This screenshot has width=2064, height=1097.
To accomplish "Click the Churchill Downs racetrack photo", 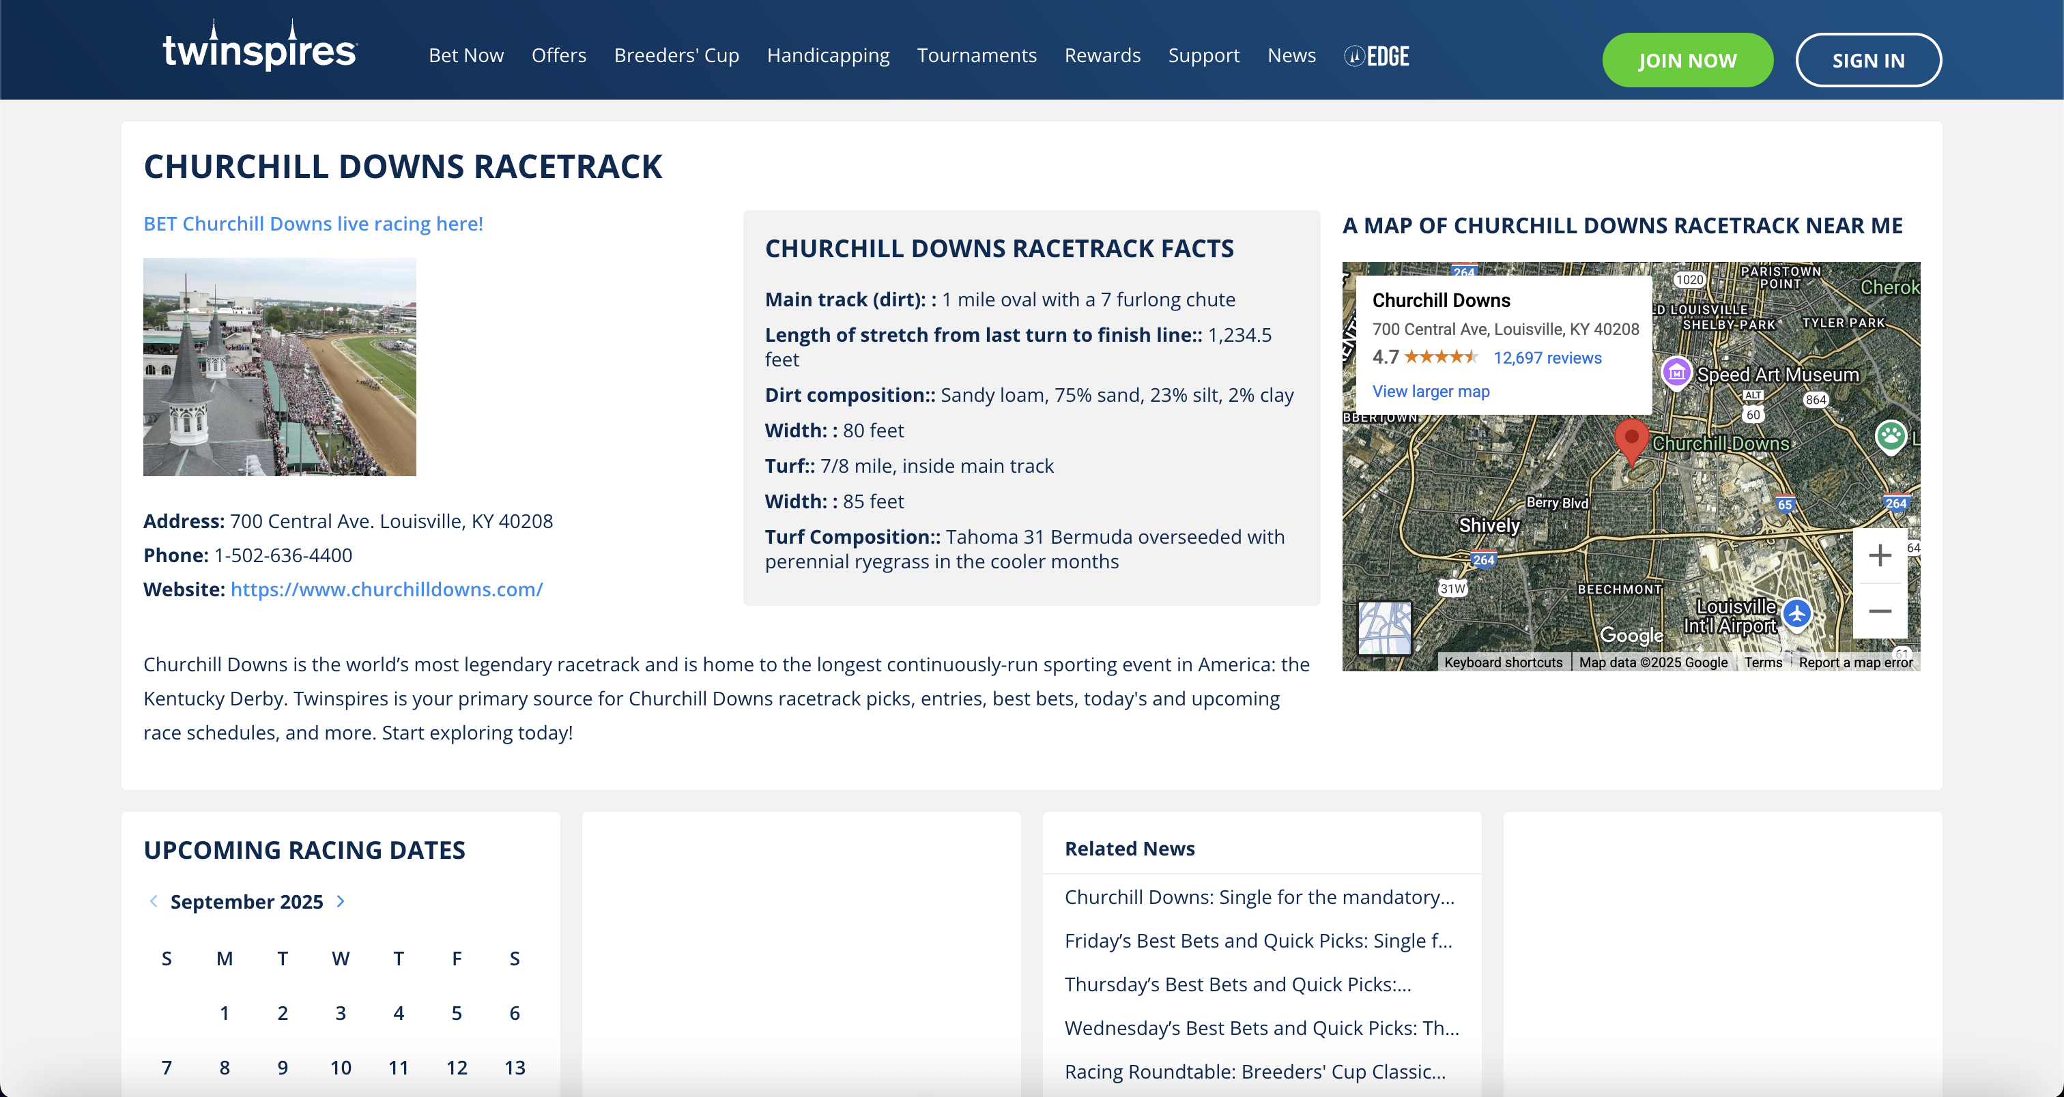I will tap(279, 367).
